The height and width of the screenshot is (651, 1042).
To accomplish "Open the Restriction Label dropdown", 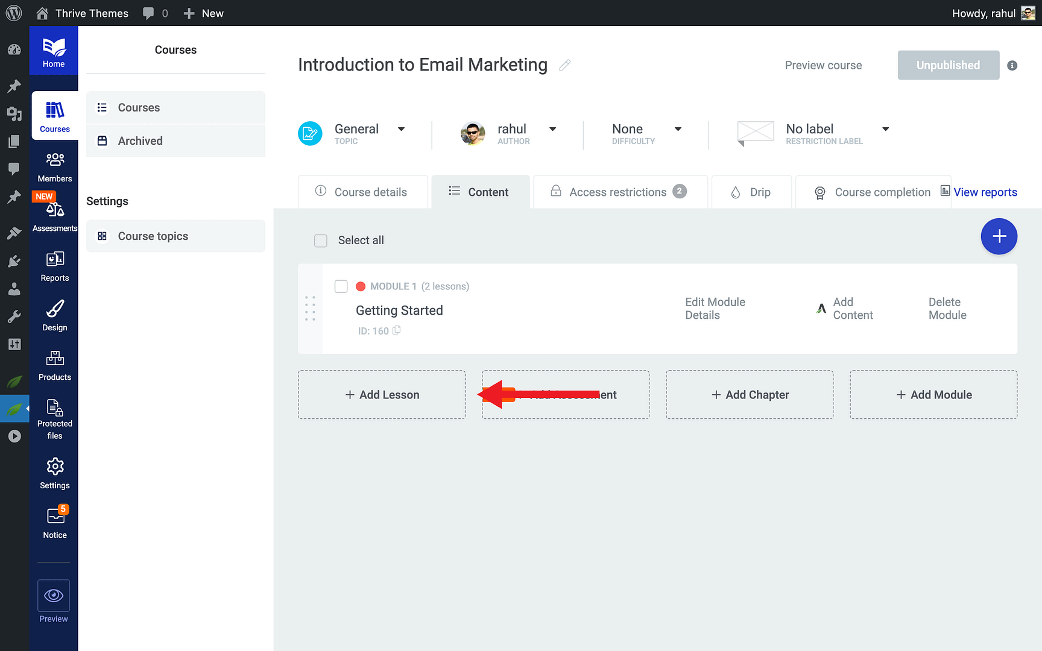I will 885,129.
